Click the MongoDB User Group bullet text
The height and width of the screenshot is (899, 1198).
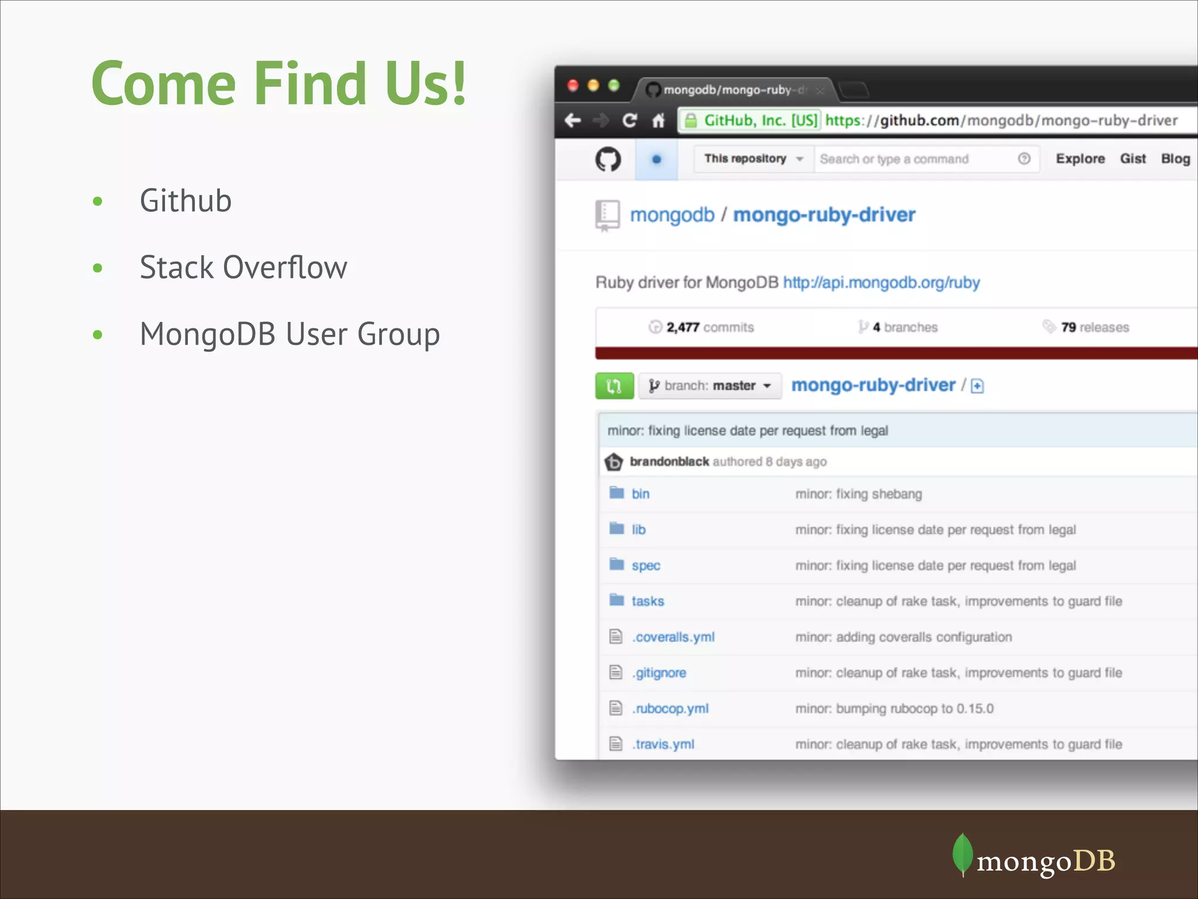tap(290, 335)
